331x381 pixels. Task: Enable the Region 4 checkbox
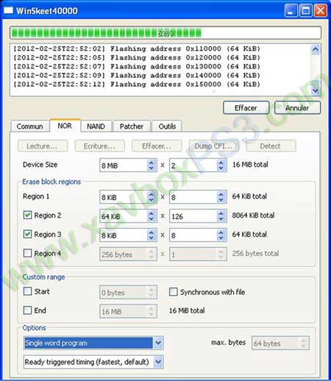[x=27, y=253]
